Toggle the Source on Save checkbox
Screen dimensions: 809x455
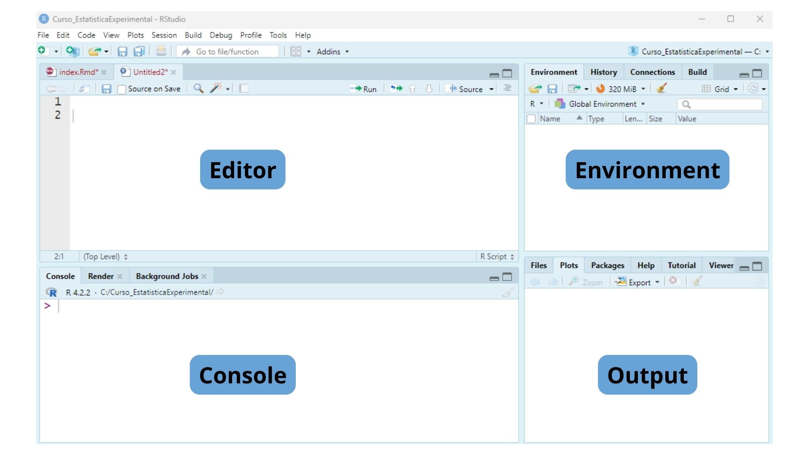[122, 89]
